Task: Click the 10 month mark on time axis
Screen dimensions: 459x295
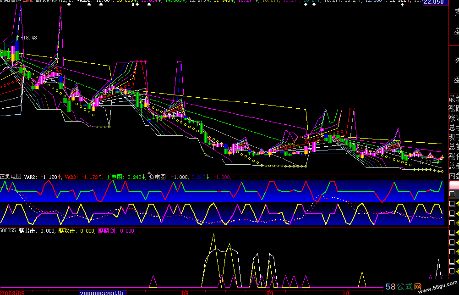Action: [x=346, y=293]
